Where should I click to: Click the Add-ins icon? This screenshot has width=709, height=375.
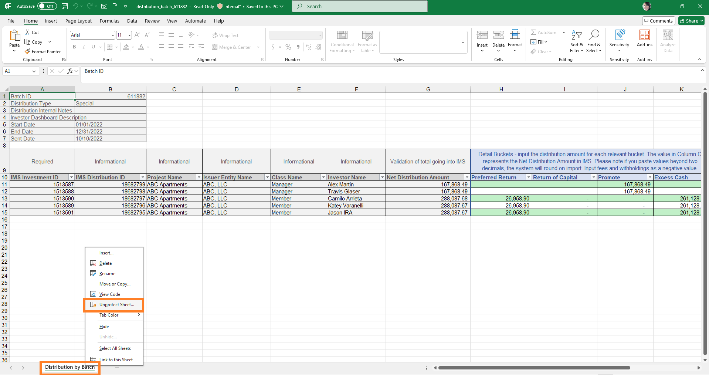click(x=645, y=35)
